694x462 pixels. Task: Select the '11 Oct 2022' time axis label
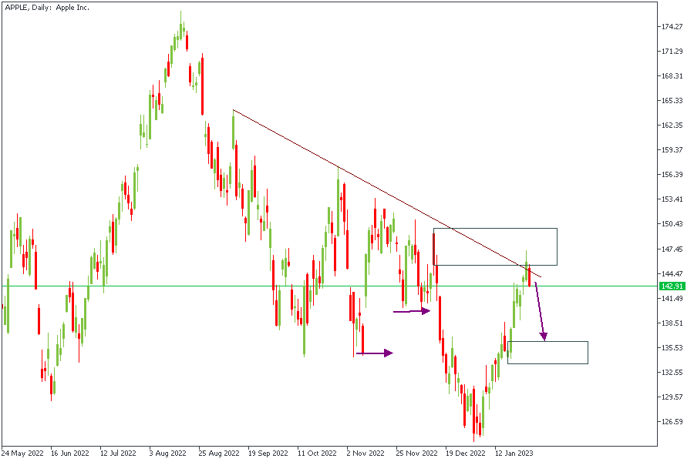click(317, 454)
